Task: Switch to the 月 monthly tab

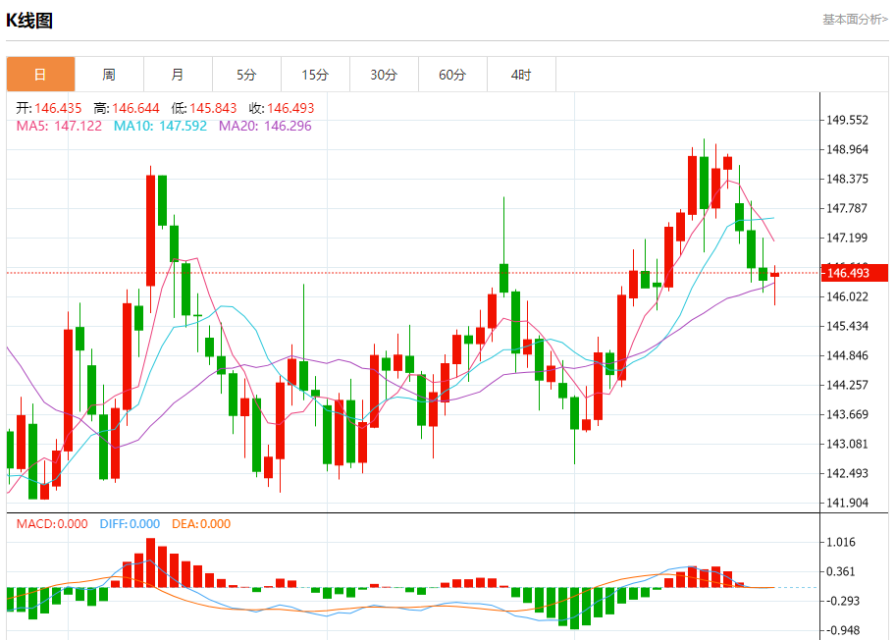Action: coord(178,75)
